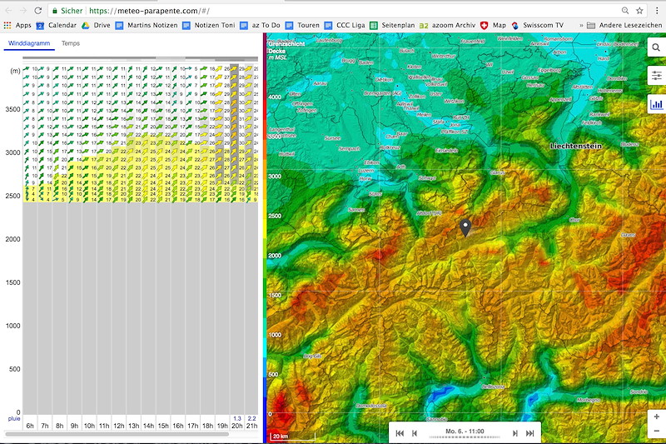
Task: Click the location pin marker on map
Action: [465, 227]
